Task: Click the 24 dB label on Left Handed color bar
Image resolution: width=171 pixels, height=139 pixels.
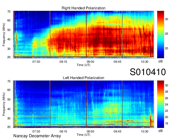Action: [166, 105]
